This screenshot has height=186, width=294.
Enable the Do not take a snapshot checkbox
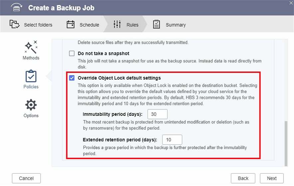click(x=72, y=54)
